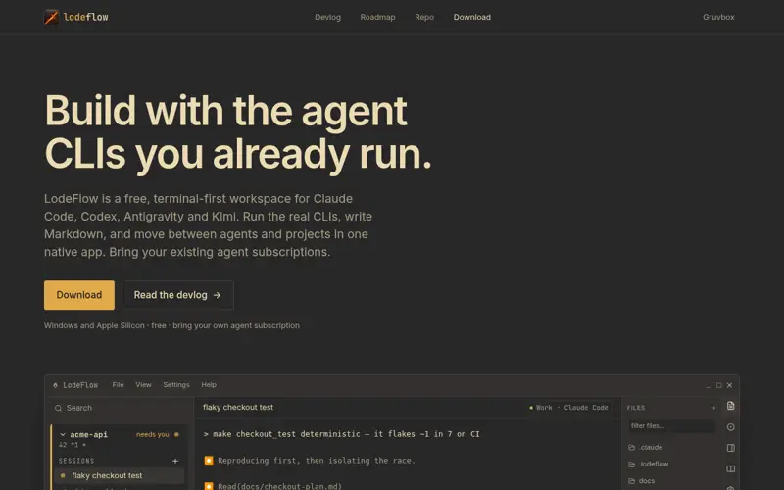Click the circular target icon in the right rail
The image size is (784, 490).
pyautogui.click(x=730, y=427)
